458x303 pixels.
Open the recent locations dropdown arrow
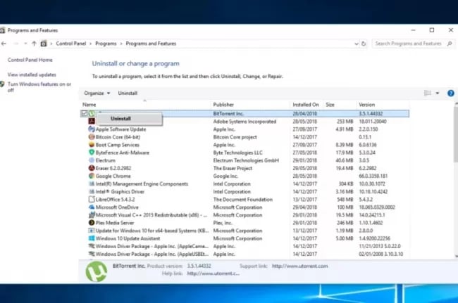click(x=25, y=44)
